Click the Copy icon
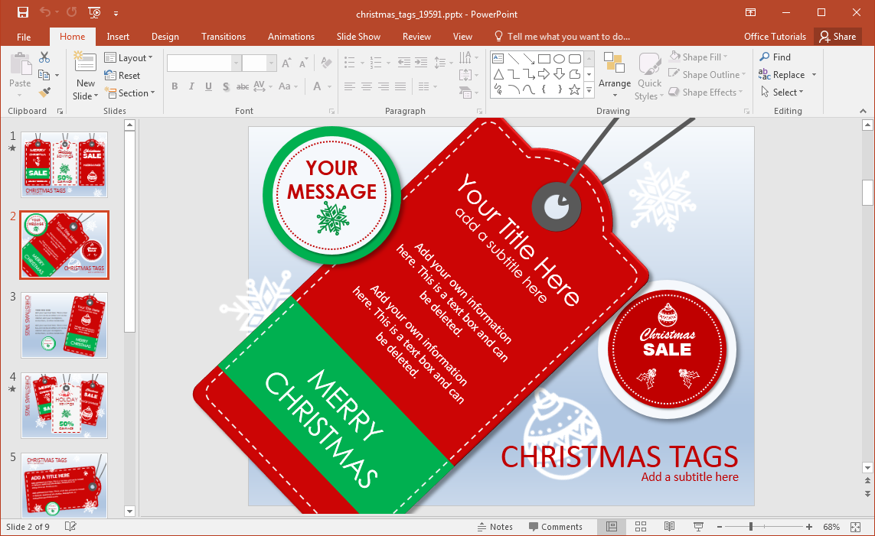The image size is (875, 536). [x=43, y=75]
